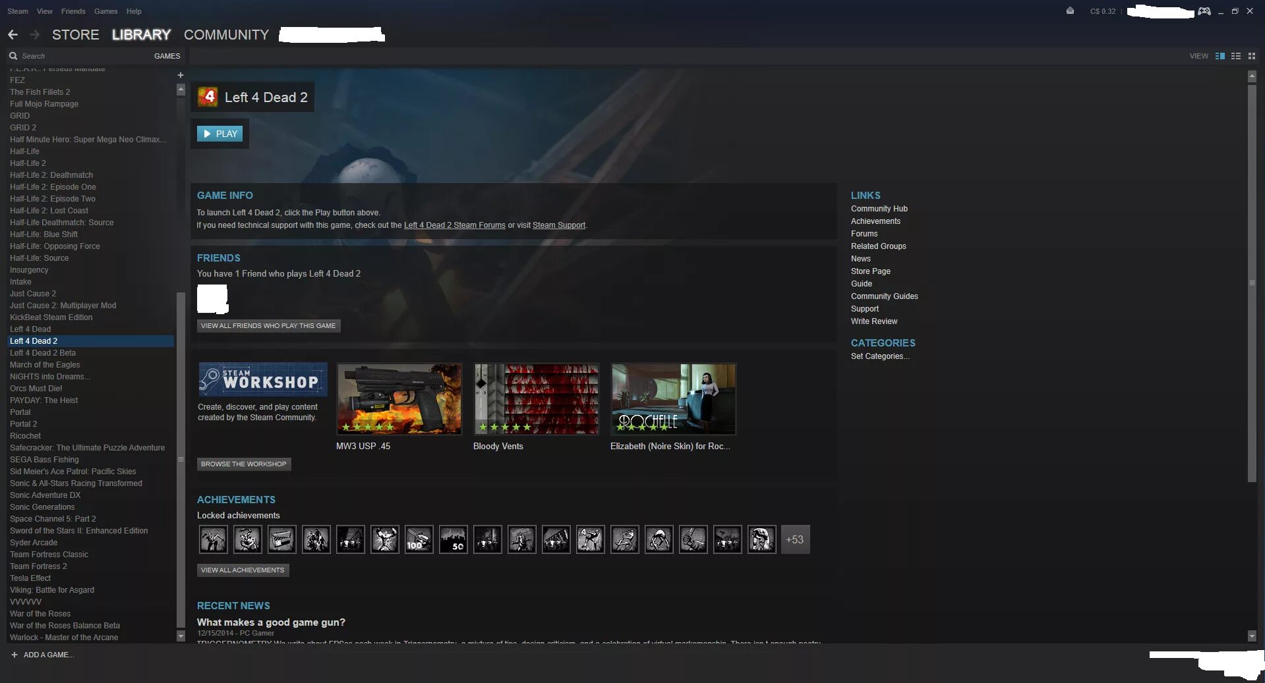Switch to grid view layout icon

pyautogui.click(x=1252, y=56)
